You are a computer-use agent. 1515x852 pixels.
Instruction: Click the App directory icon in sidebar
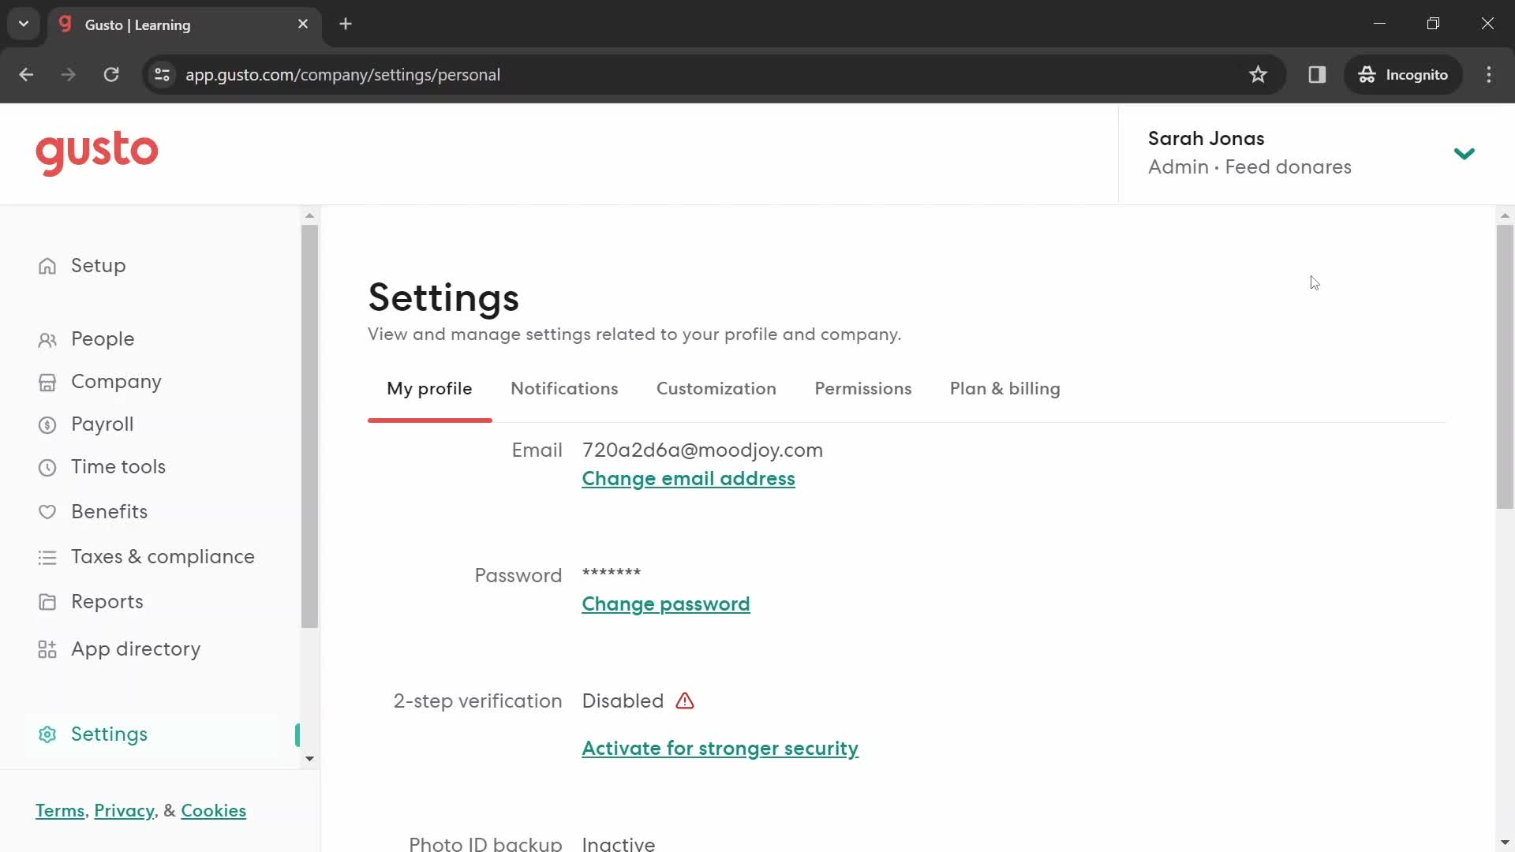(x=47, y=649)
